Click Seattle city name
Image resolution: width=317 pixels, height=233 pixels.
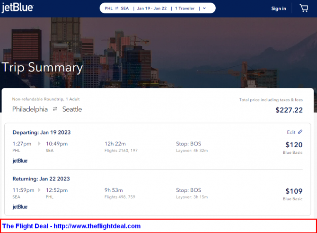[x=72, y=109]
